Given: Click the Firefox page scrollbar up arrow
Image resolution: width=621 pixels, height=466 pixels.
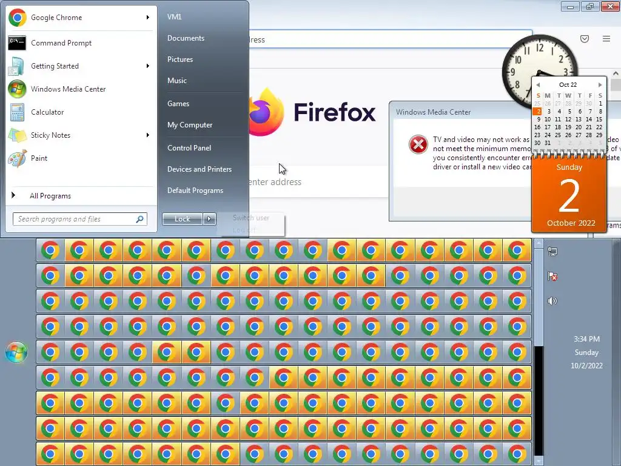Looking at the screenshot, I should [x=616, y=73].
